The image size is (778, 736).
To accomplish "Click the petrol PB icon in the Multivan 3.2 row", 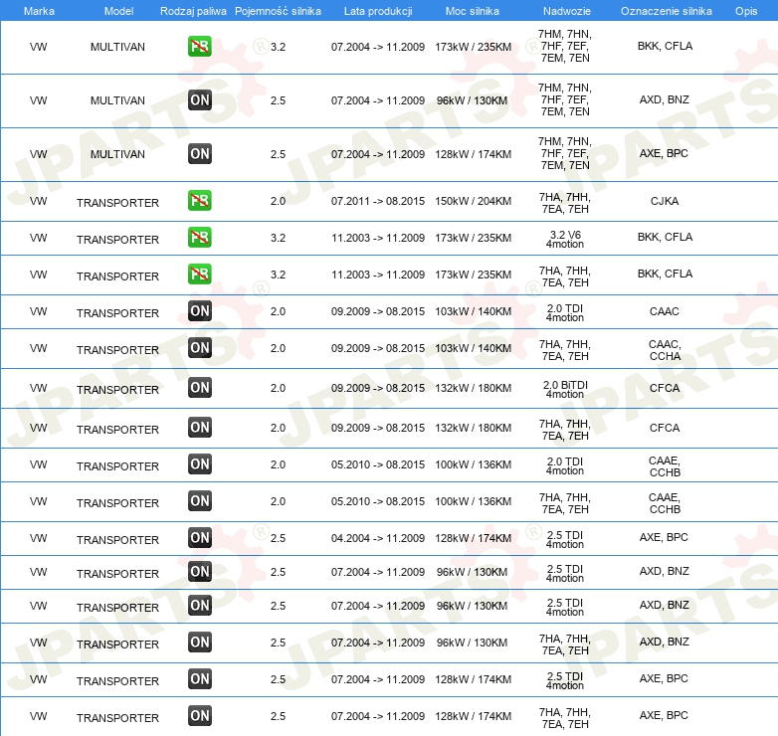I will point(199,47).
